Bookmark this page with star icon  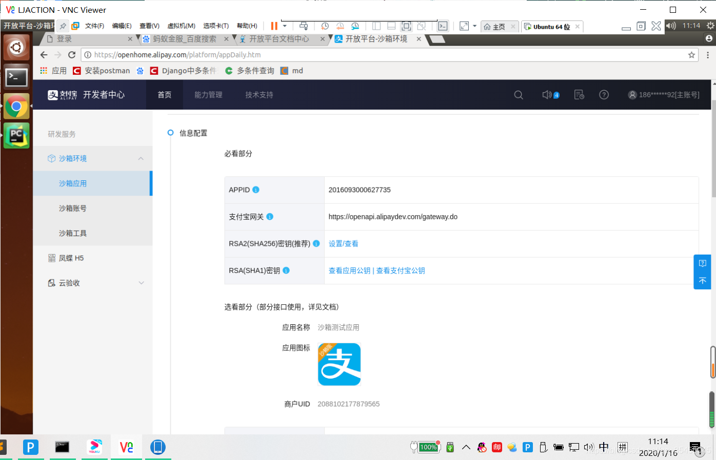click(691, 55)
